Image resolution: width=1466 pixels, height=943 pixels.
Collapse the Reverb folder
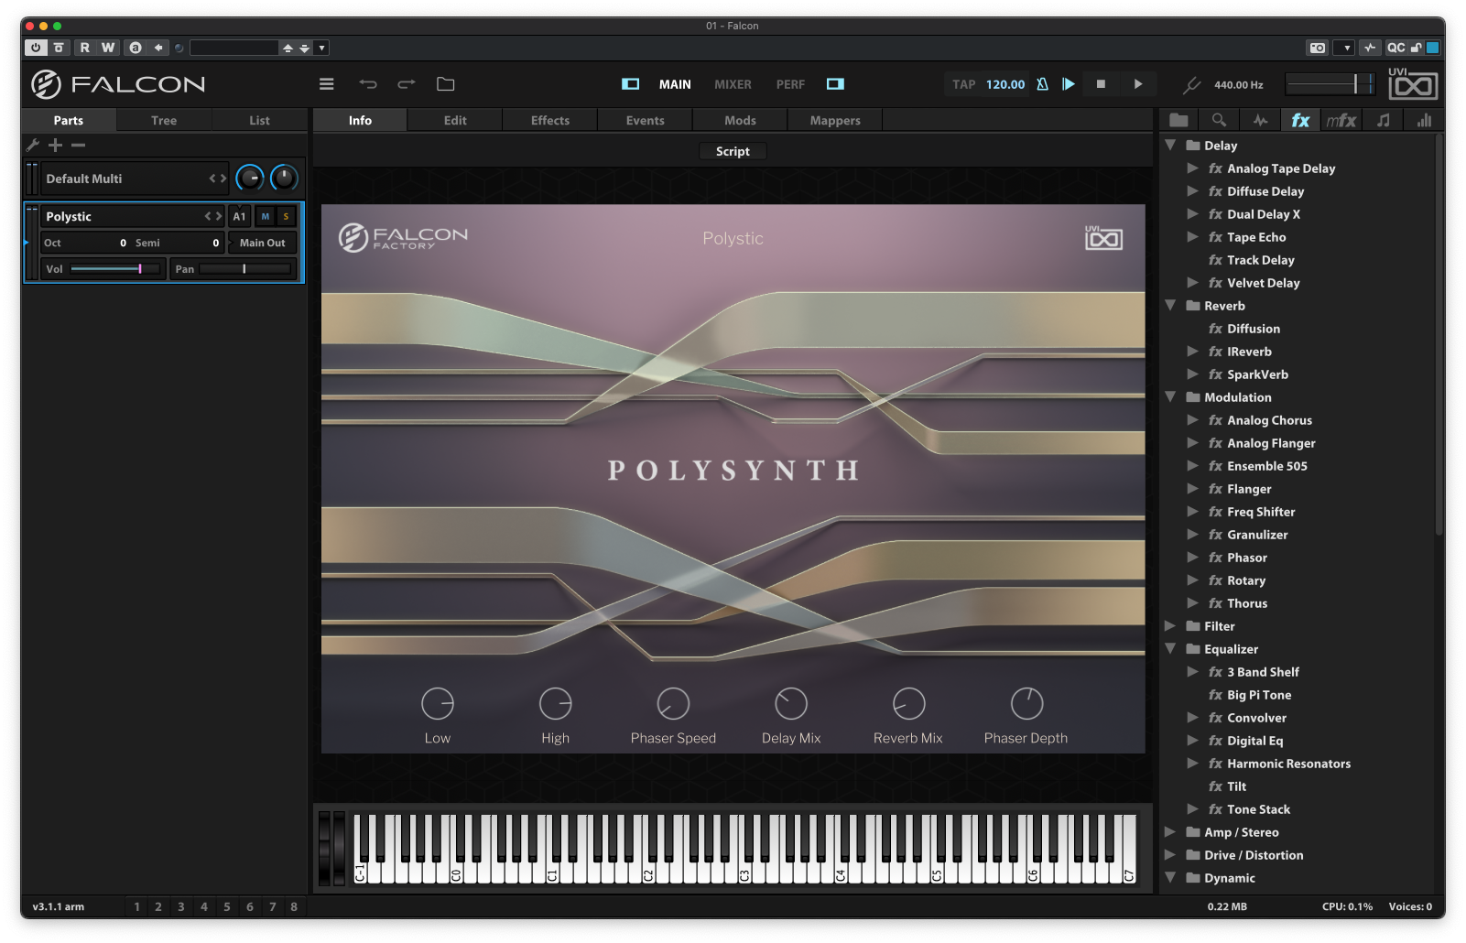click(1170, 305)
